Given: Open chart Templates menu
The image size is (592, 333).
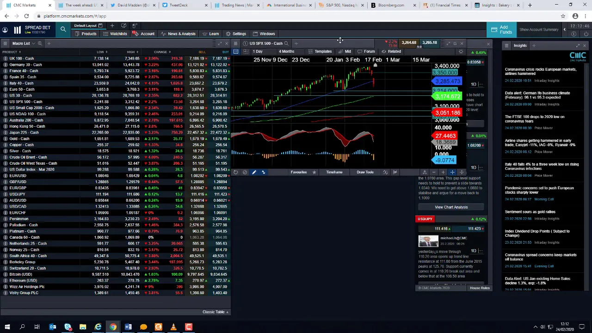Looking at the screenshot, I should tap(320, 51).
